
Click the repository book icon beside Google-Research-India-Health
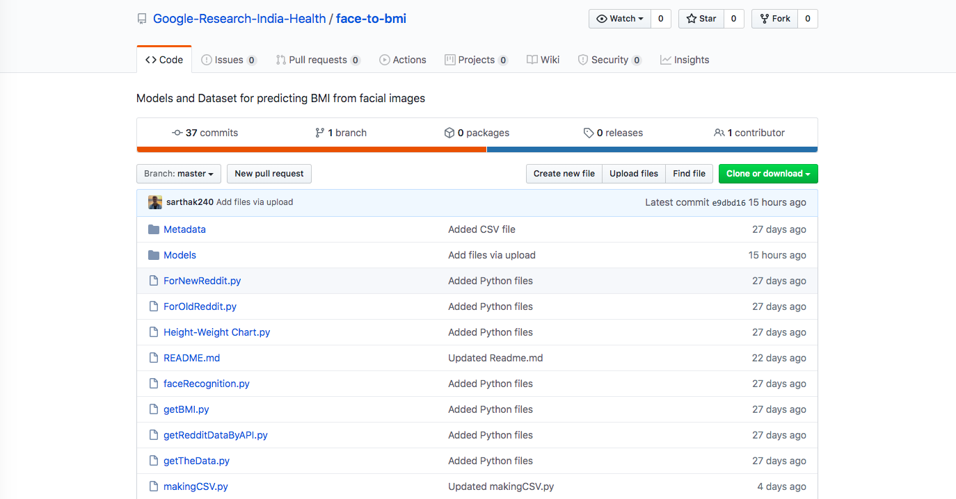click(x=142, y=19)
